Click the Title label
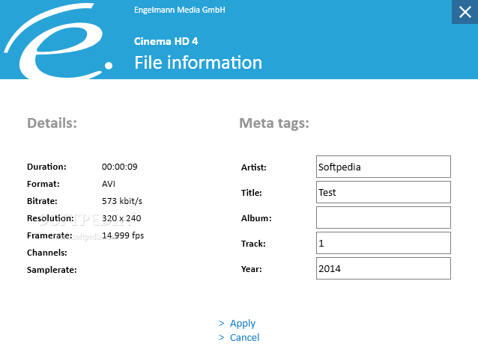The width and height of the screenshot is (478, 358). (x=252, y=193)
